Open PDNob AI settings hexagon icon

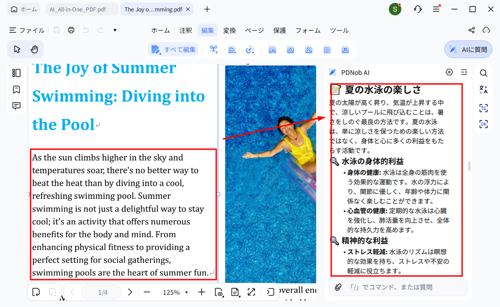(449, 73)
